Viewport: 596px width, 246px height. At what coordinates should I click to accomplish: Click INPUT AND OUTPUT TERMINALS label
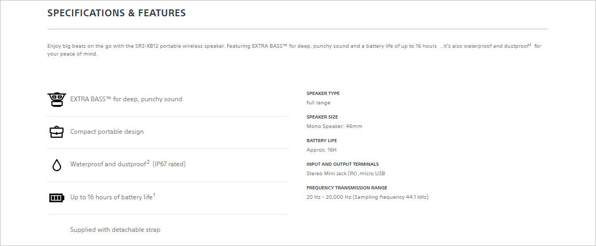(x=342, y=164)
